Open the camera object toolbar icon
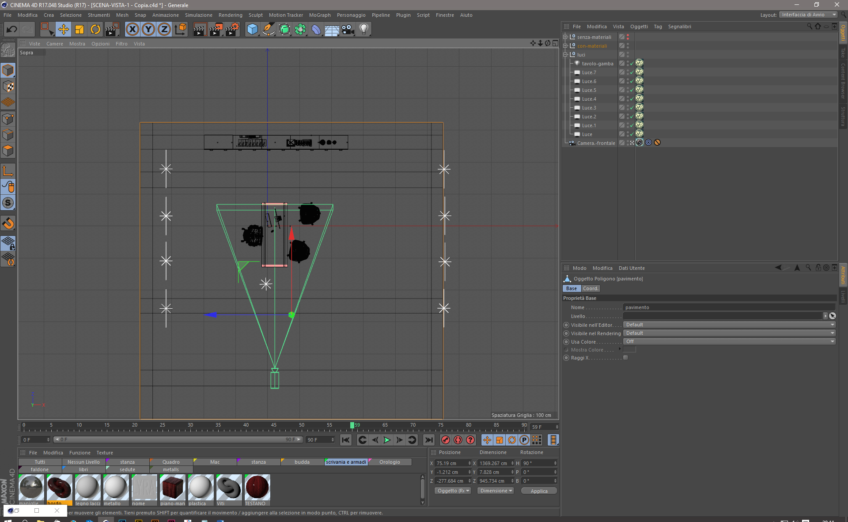This screenshot has width=848, height=522. pyautogui.click(x=348, y=30)
